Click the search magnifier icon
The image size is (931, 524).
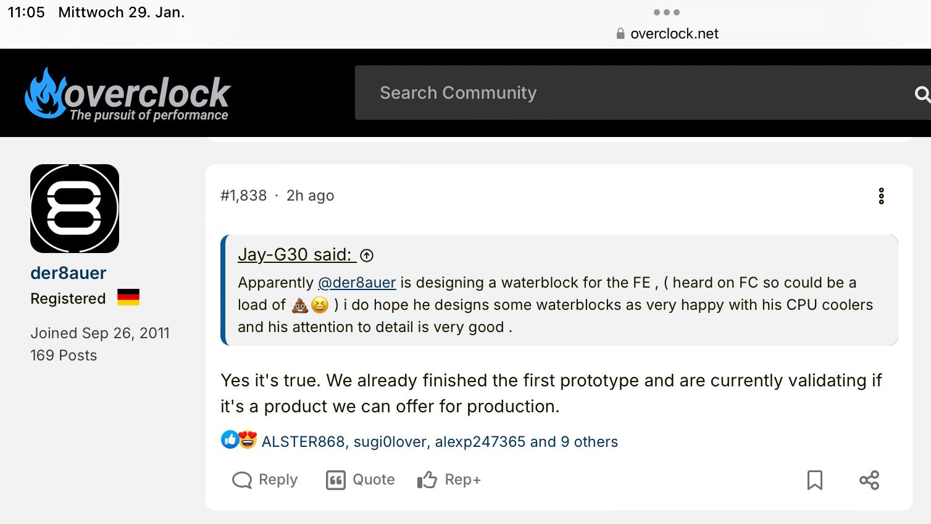(922, 93)
